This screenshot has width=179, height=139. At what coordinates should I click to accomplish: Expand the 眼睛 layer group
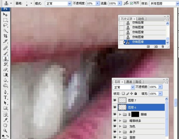coord(120,114)
